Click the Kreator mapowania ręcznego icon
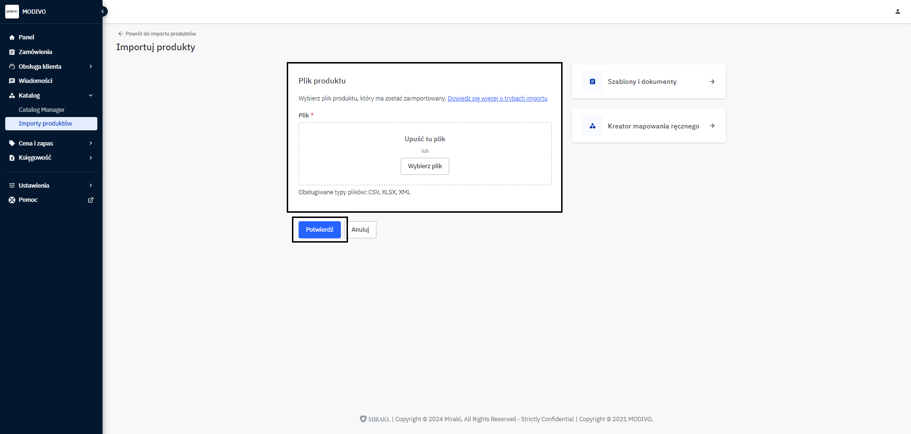This screenshot has width=911, height=434. [592, 126]
